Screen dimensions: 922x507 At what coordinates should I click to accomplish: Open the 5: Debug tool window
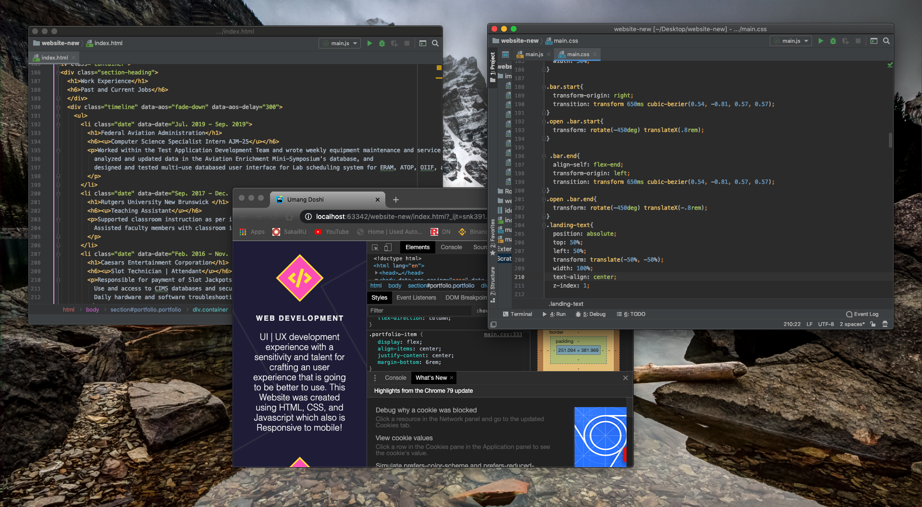tap(590, 314)
